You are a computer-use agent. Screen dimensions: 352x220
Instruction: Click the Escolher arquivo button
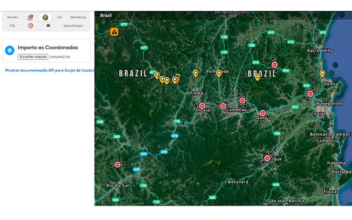(x=33, y=57)
